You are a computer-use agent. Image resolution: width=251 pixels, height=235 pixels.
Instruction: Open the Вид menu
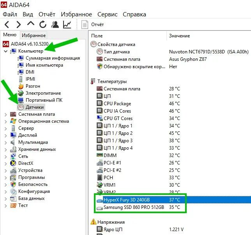[x=28, y=14]
